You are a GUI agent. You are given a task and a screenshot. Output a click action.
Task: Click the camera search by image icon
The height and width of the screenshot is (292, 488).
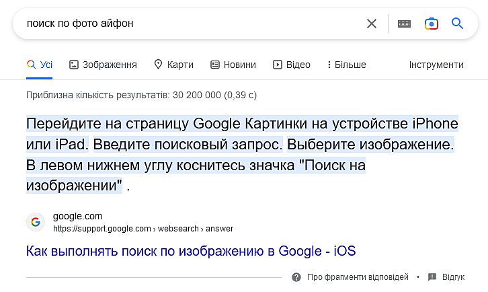(x=431, y=24)
